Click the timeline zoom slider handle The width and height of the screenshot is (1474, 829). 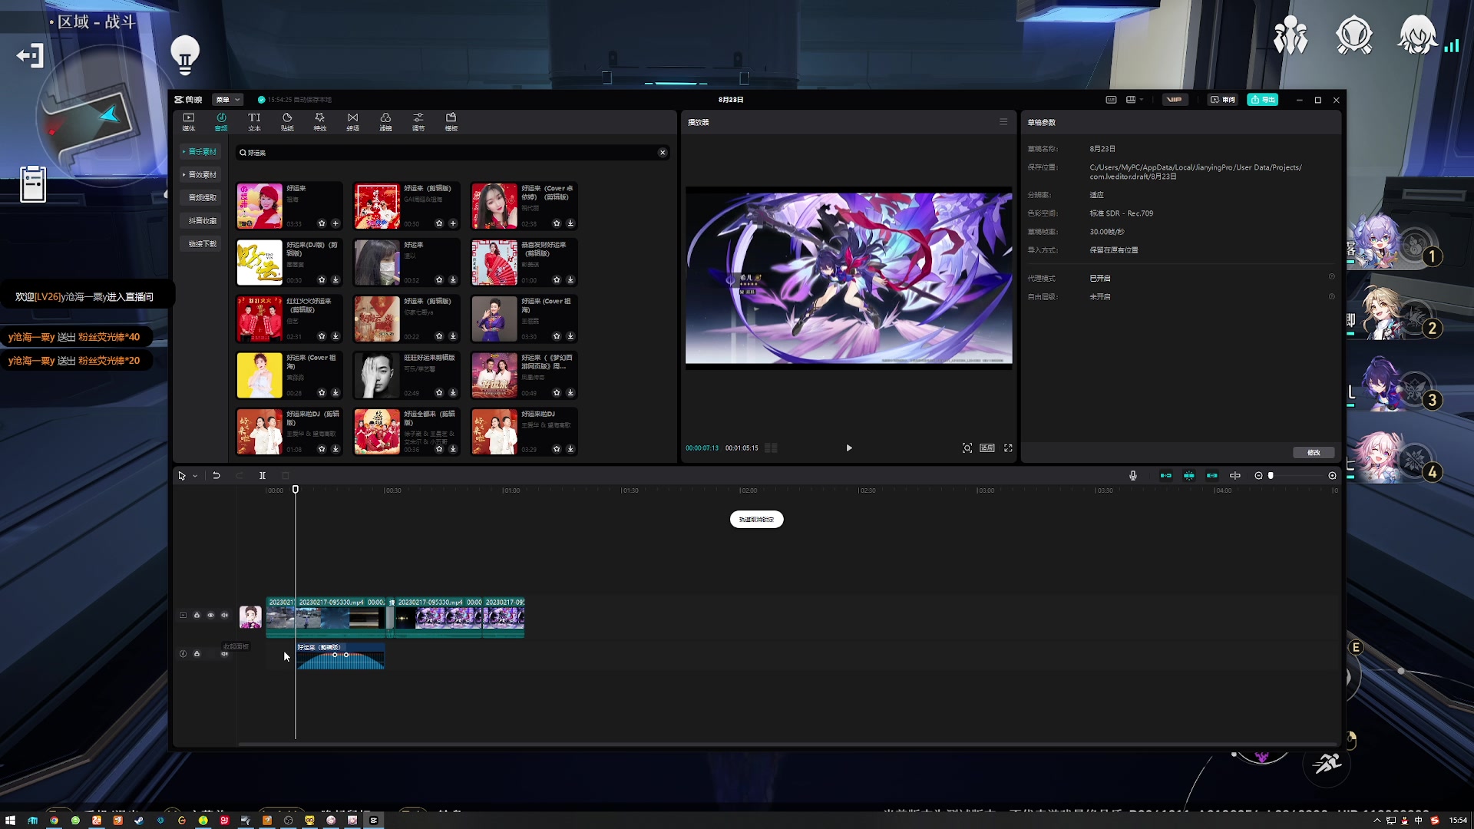pos(1271,476)
